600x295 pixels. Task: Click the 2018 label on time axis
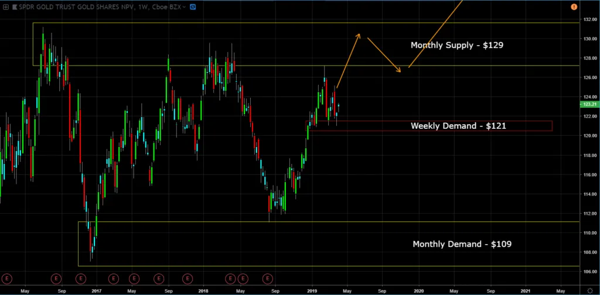click(x=203, y=291)
